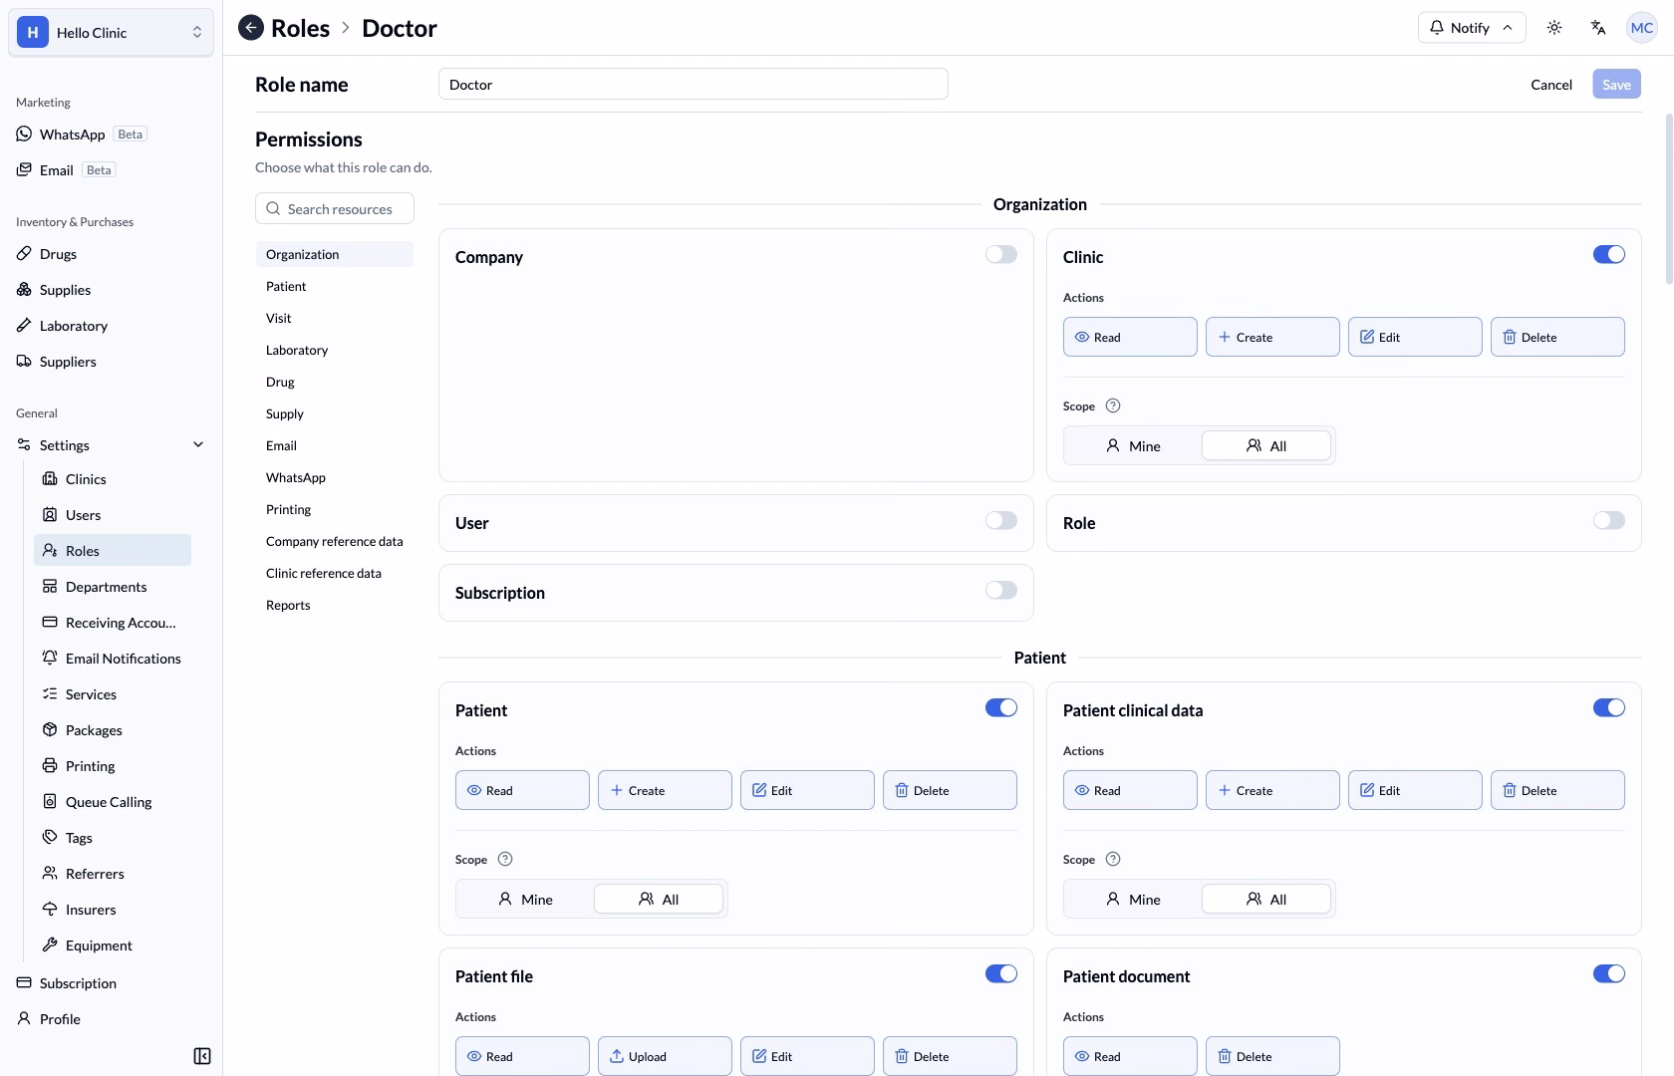This screenshot has height=1076, width=1674.
Task: Disable the Patient permission toggle
Action: coord(1001,708)
